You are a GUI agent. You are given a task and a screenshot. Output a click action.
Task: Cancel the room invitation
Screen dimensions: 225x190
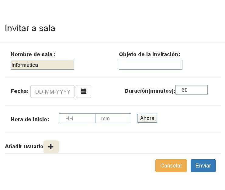pyautogui.click(x=171, y=166)
